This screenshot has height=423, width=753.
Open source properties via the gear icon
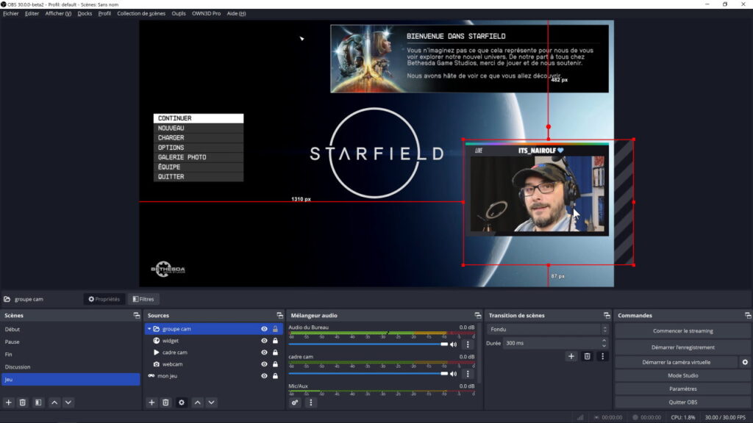182,402
